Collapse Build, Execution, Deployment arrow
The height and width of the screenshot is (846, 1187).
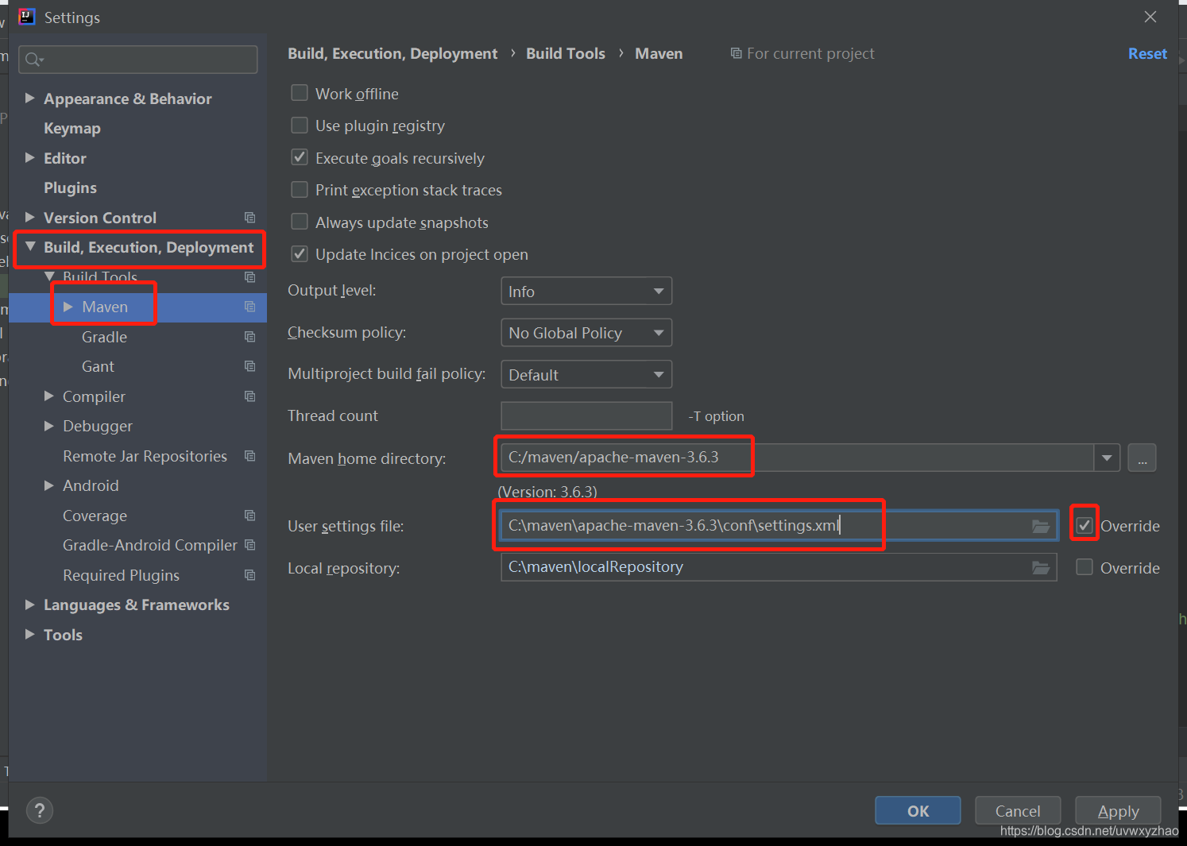tap(30, 247)
